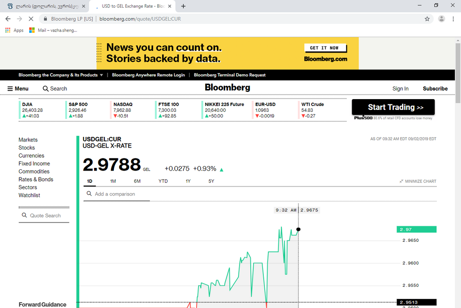
Task: Go to Sectors in the sidebar
Action: coord(27,187)
